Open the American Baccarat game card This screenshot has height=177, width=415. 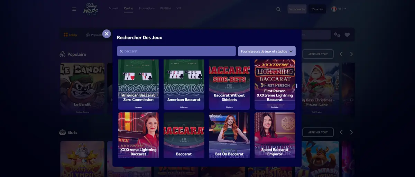184,84
